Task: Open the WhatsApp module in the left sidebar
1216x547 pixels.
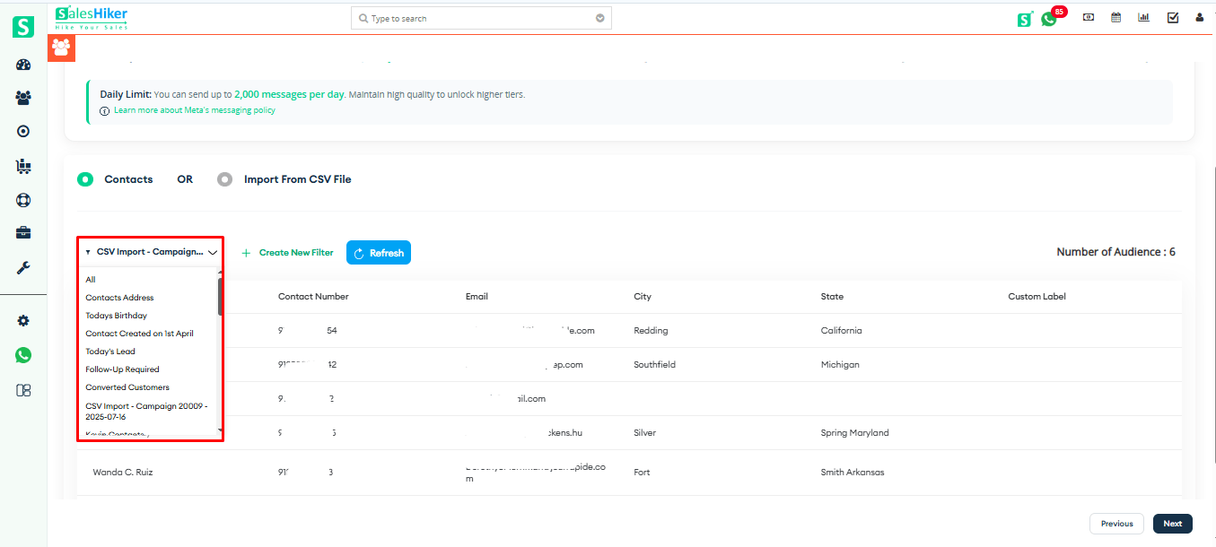Action: 22,355
